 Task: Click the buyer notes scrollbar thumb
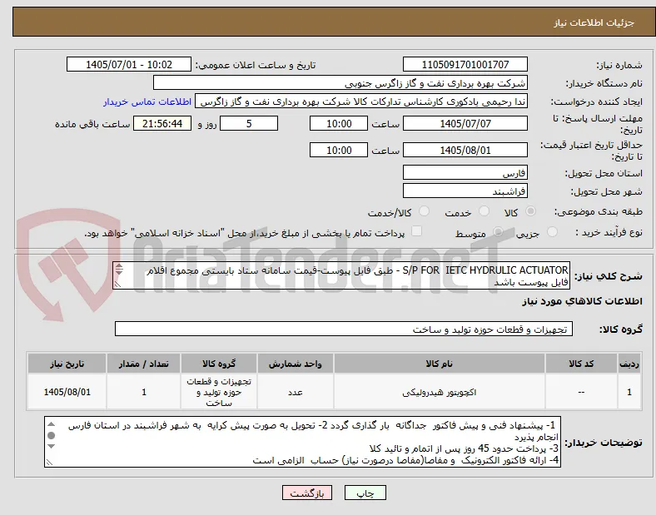(x=51, y=436)
